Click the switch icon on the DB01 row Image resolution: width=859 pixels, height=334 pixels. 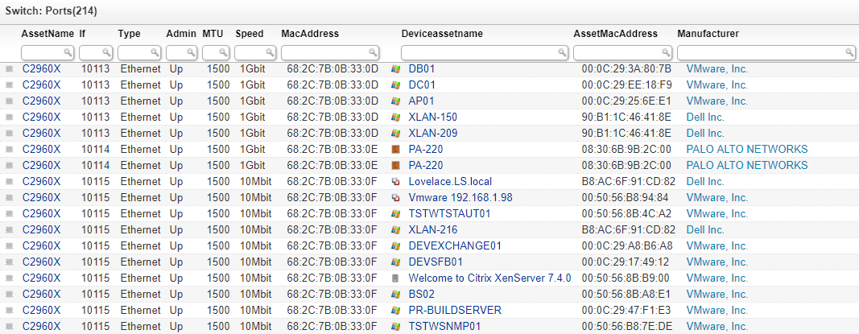[9, 69]
